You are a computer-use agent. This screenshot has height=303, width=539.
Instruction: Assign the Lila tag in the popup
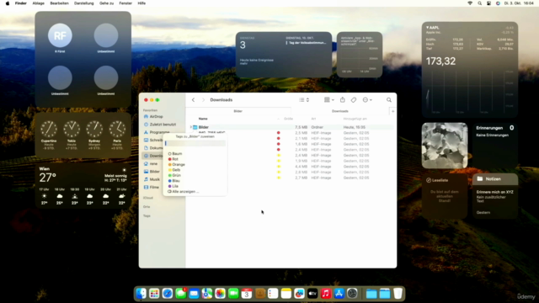[x=173, y=186]
